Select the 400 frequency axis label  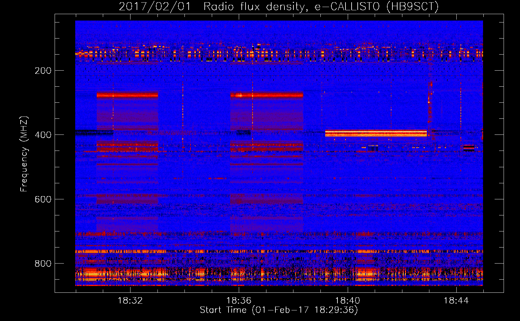[43, 135]
